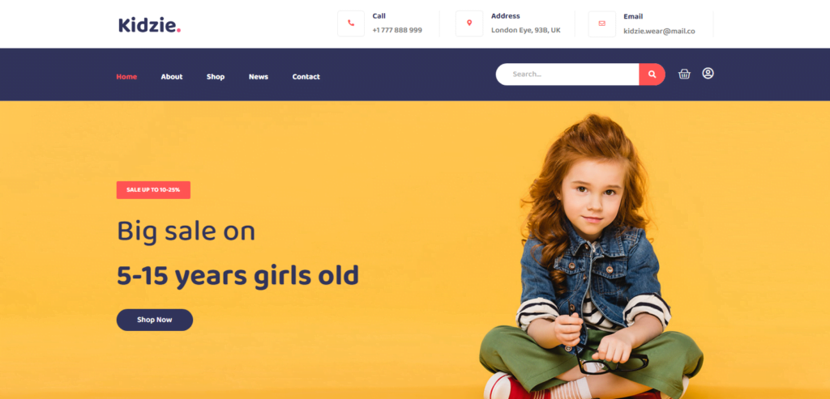
Task: Click the 5-15 years girls old headline
Action: 237,276
